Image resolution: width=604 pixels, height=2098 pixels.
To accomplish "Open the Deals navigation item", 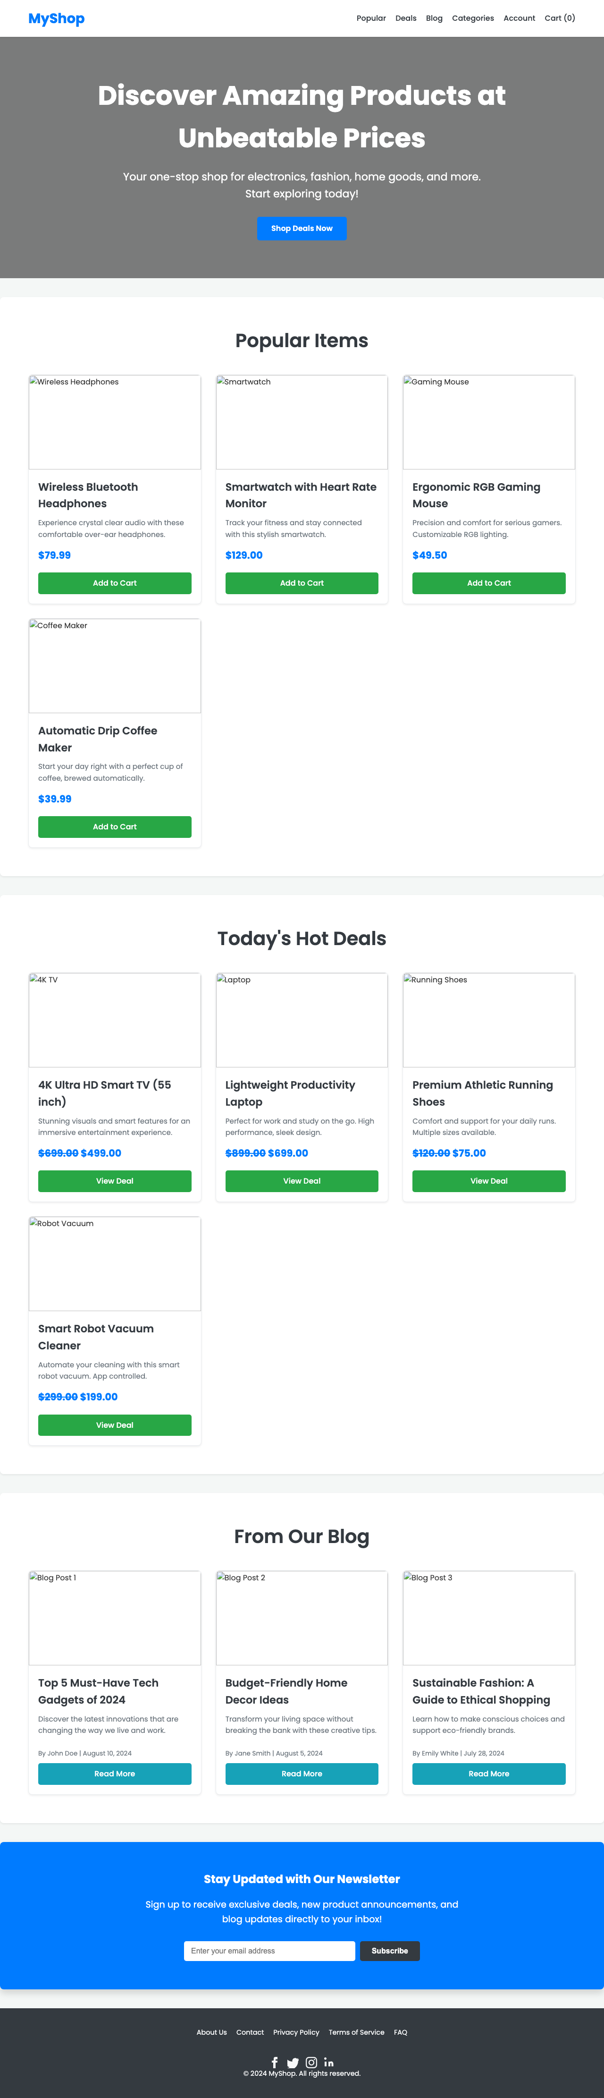I will tap(405, 18).
